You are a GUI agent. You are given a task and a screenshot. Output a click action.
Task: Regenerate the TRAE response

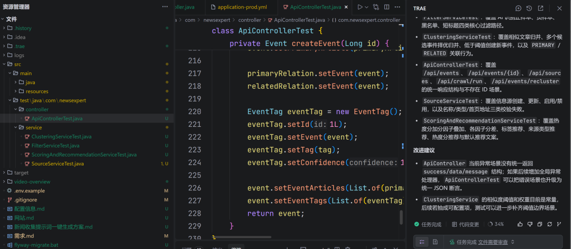[x=549, y=224]
